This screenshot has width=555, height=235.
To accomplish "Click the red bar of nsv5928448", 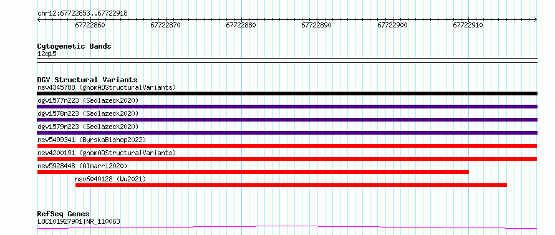I will coord(253,172).
